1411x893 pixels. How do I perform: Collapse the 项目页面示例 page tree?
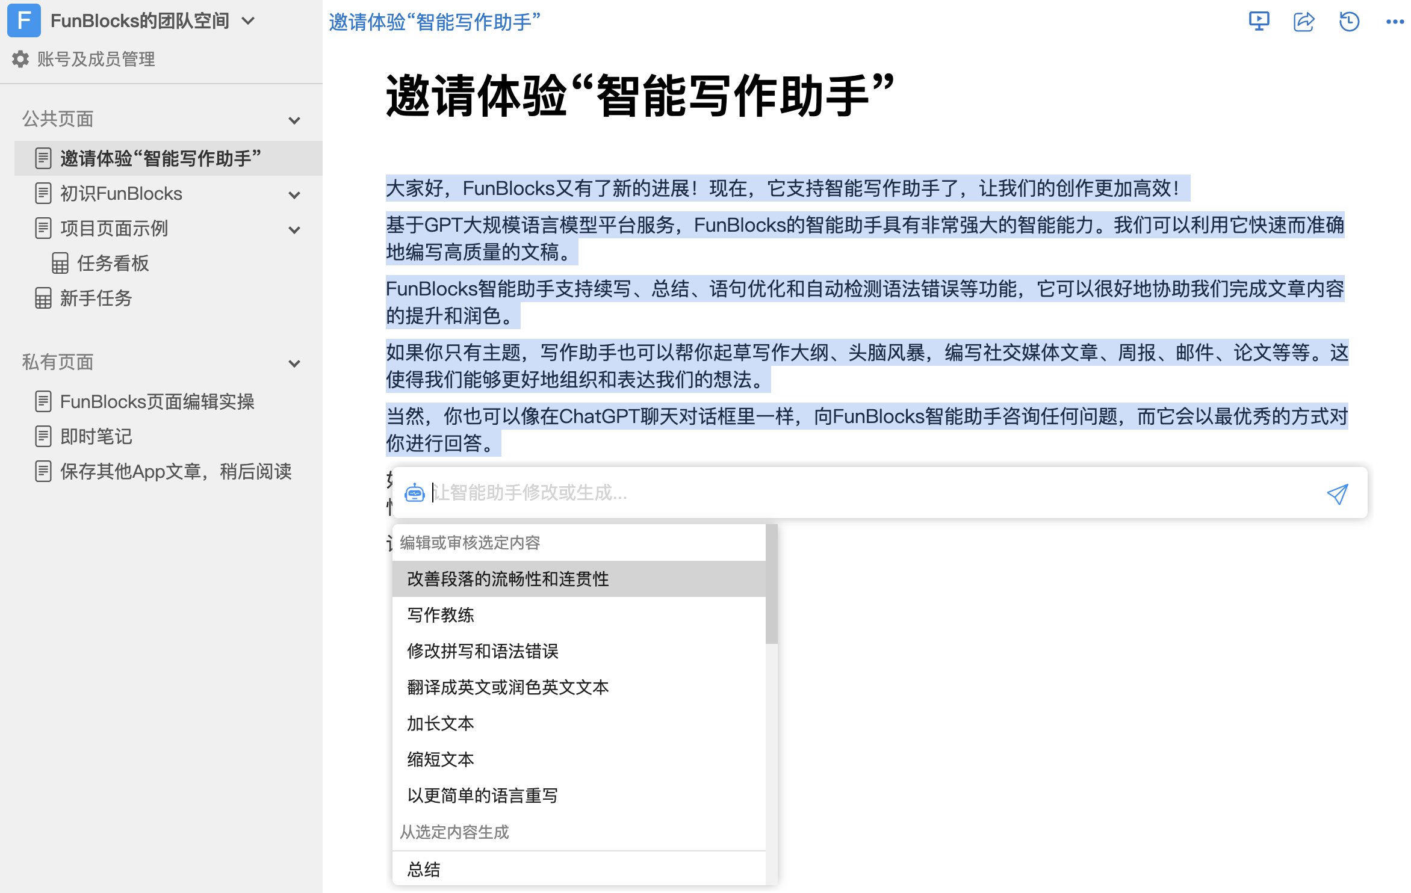[x=294, y=230]
